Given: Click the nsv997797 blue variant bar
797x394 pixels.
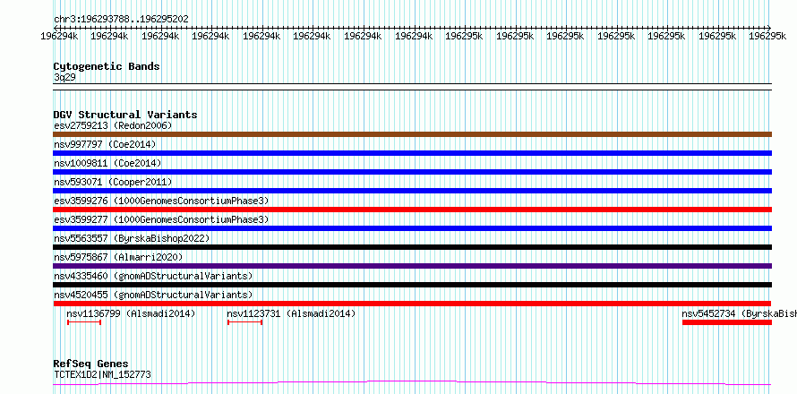Looking at the screenshot, I should (x=412, y=153).
